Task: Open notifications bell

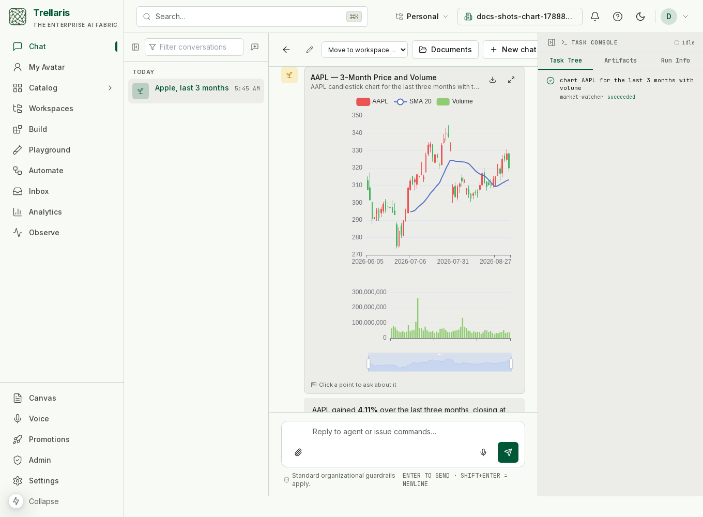Action: (x=595, y=17)
